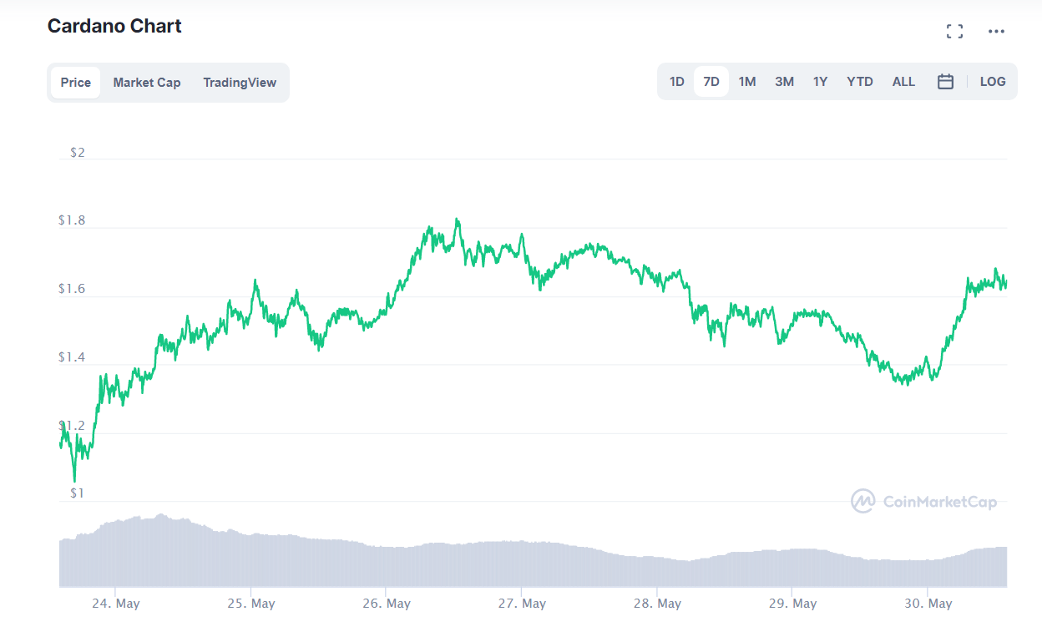Select the 1D time range
1042x637 pixels.
pyautogui.click(x=676, y=81)
